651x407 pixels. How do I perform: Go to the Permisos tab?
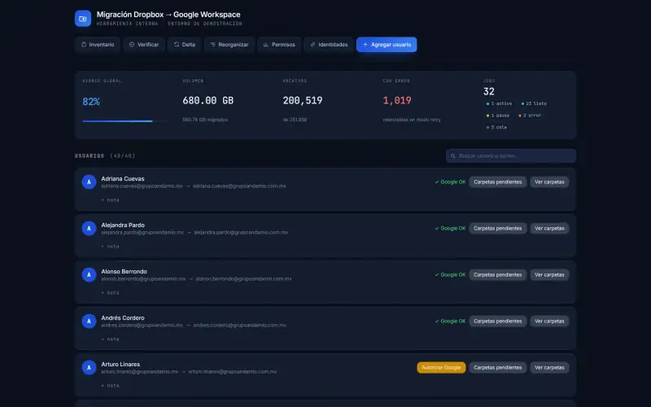pos(279,45)
